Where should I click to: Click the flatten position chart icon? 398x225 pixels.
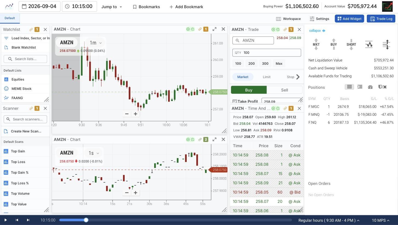point(369,44)
